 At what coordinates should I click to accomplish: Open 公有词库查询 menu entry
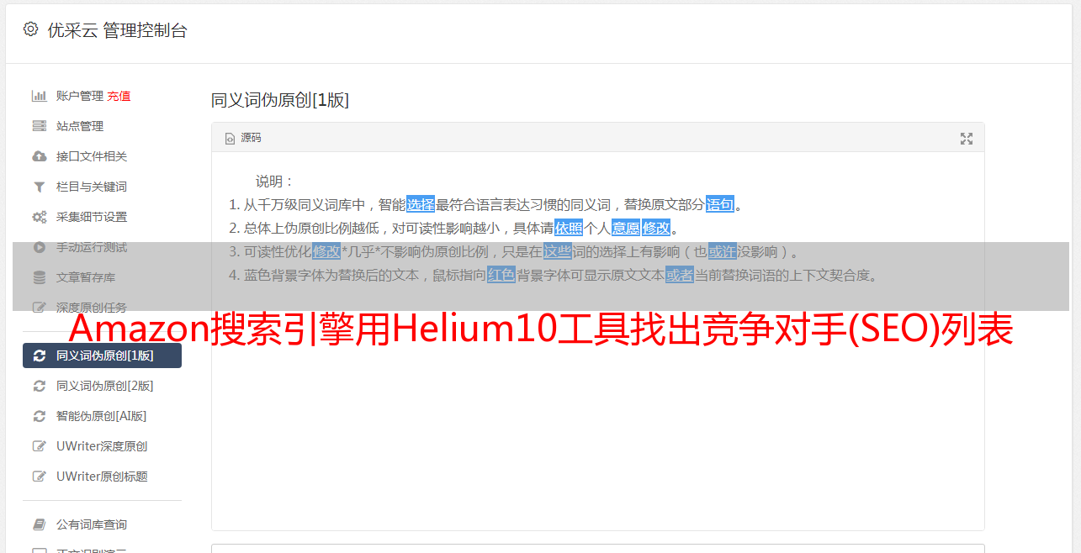click(x=92, y=524)
